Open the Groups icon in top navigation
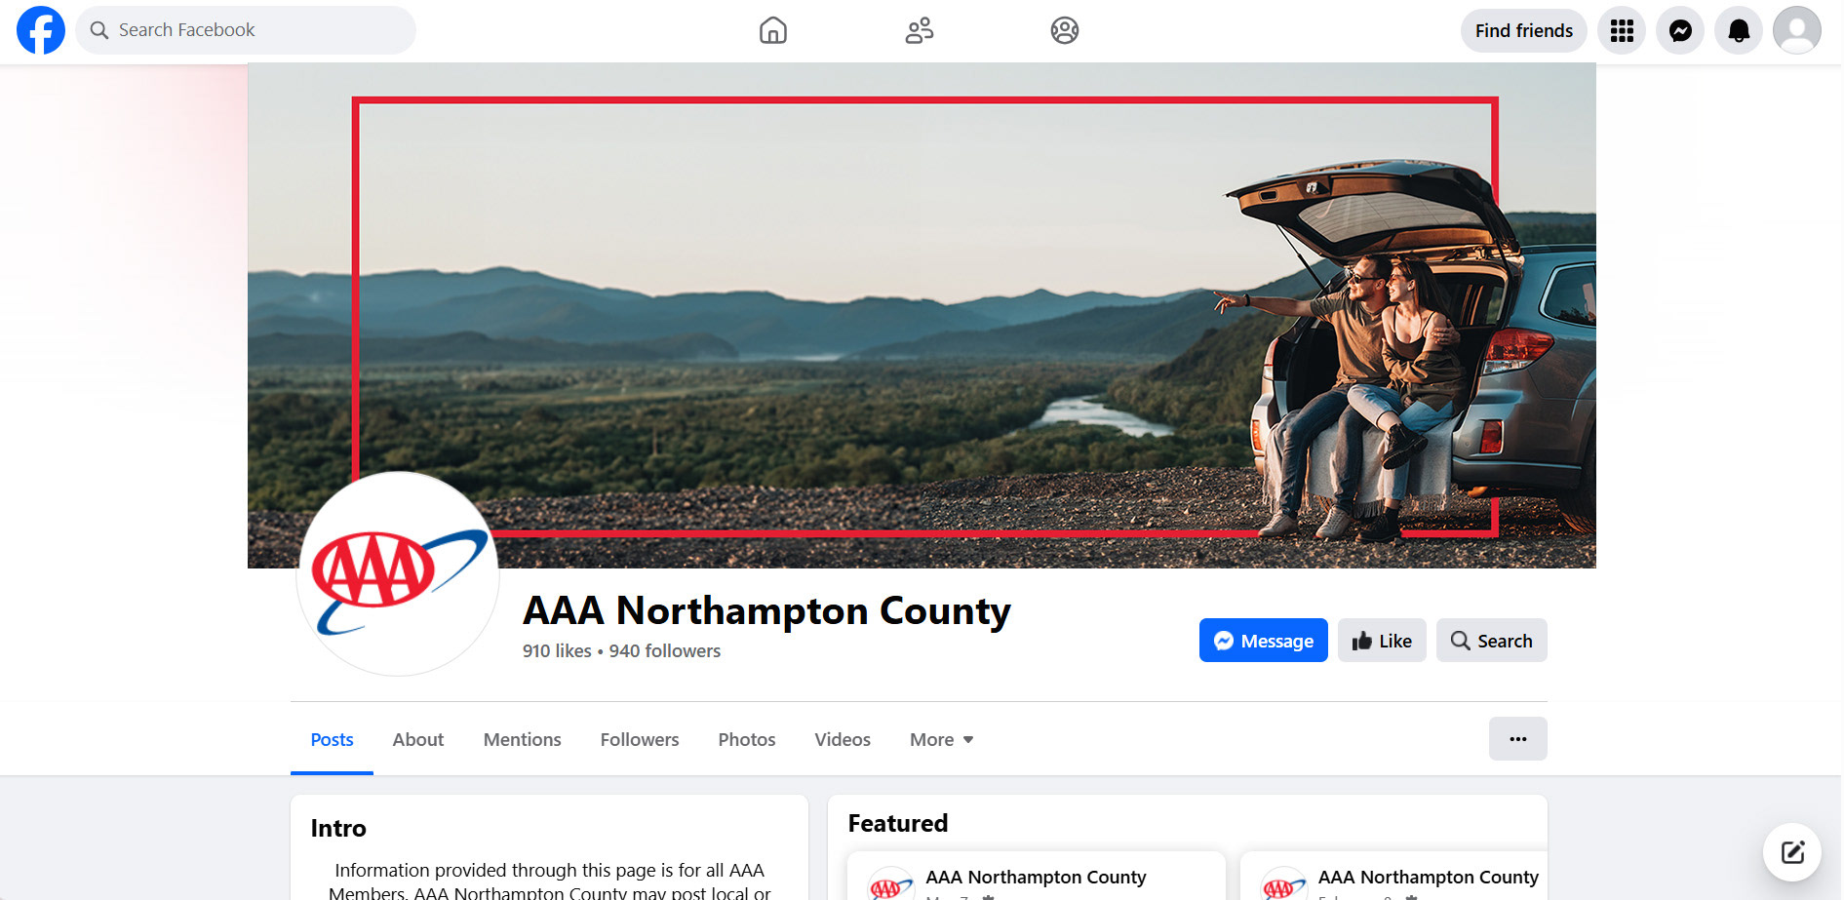The width and height of the screenshot is (1844, 900). click(1065, 30)
